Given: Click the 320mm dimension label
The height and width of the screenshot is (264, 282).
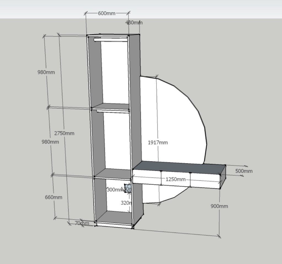Looking at the screenshot, I should click(x=126, y=203).
